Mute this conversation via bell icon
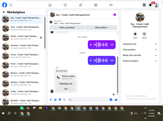 coord(135,34)
